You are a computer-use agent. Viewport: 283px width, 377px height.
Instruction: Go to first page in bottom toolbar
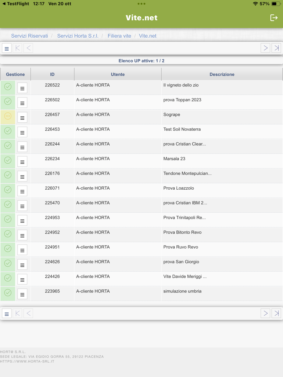tap(18, 313)
